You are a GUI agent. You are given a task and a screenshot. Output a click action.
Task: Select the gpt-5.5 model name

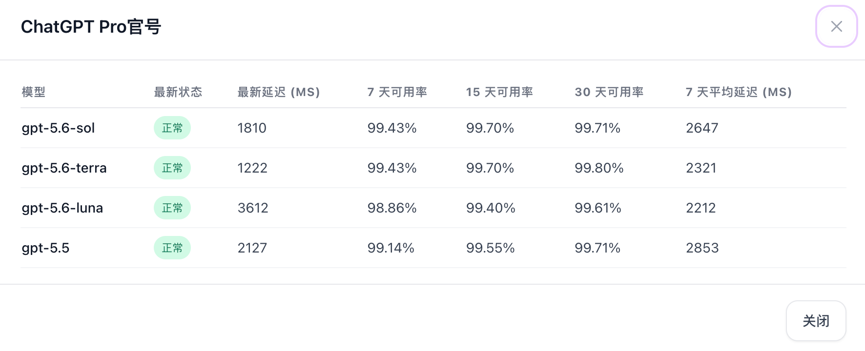[45, 248]
